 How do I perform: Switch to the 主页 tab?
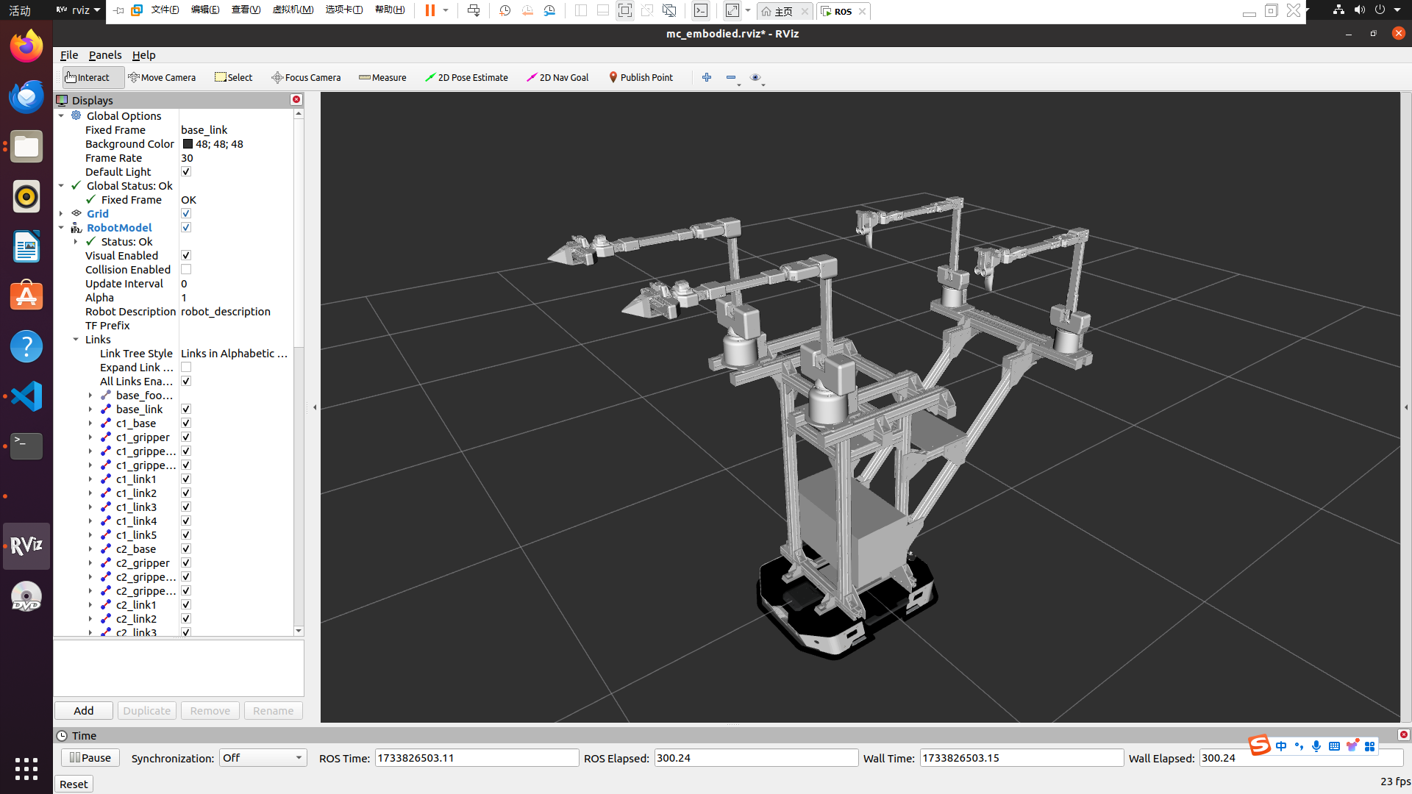pyautogui.click(x=784, y=11)
